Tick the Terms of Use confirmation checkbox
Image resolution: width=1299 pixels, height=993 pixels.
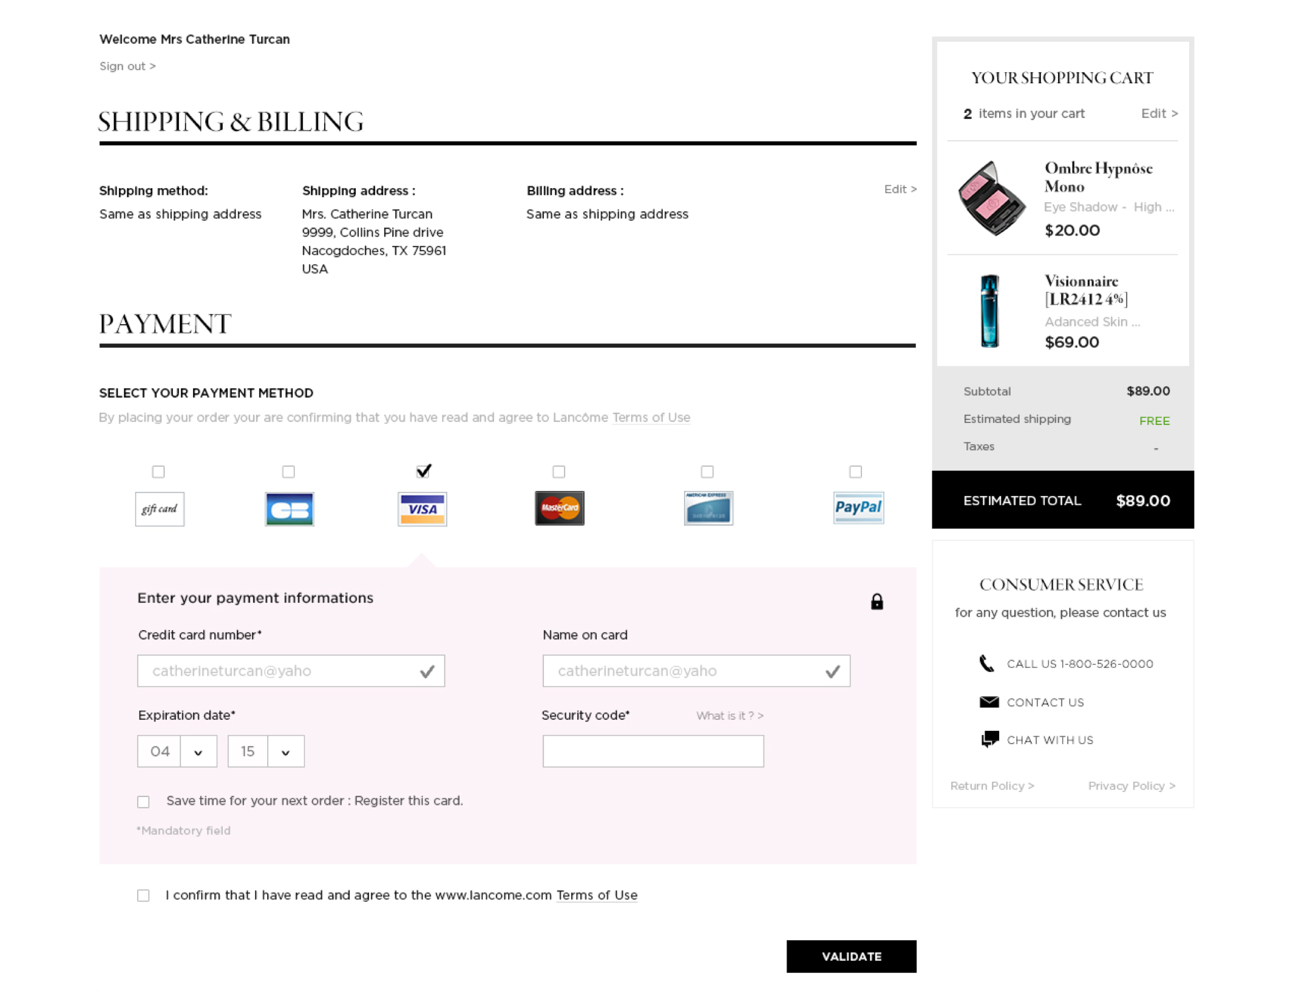pos(143,895)
